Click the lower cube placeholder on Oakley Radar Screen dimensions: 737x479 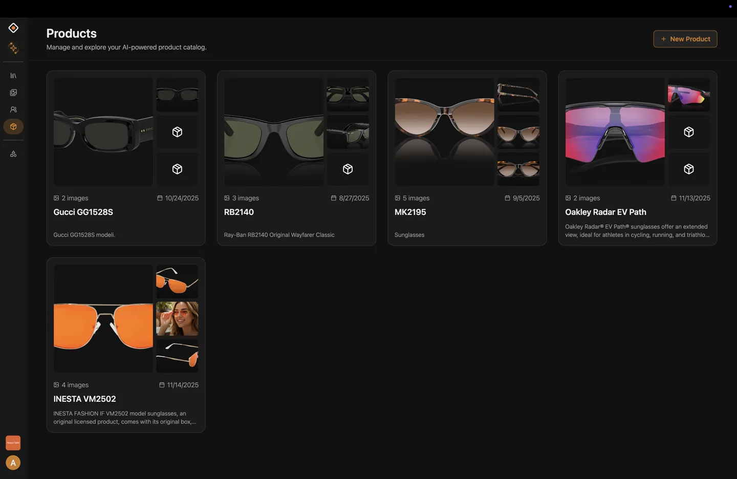click(x=689, y=169)
